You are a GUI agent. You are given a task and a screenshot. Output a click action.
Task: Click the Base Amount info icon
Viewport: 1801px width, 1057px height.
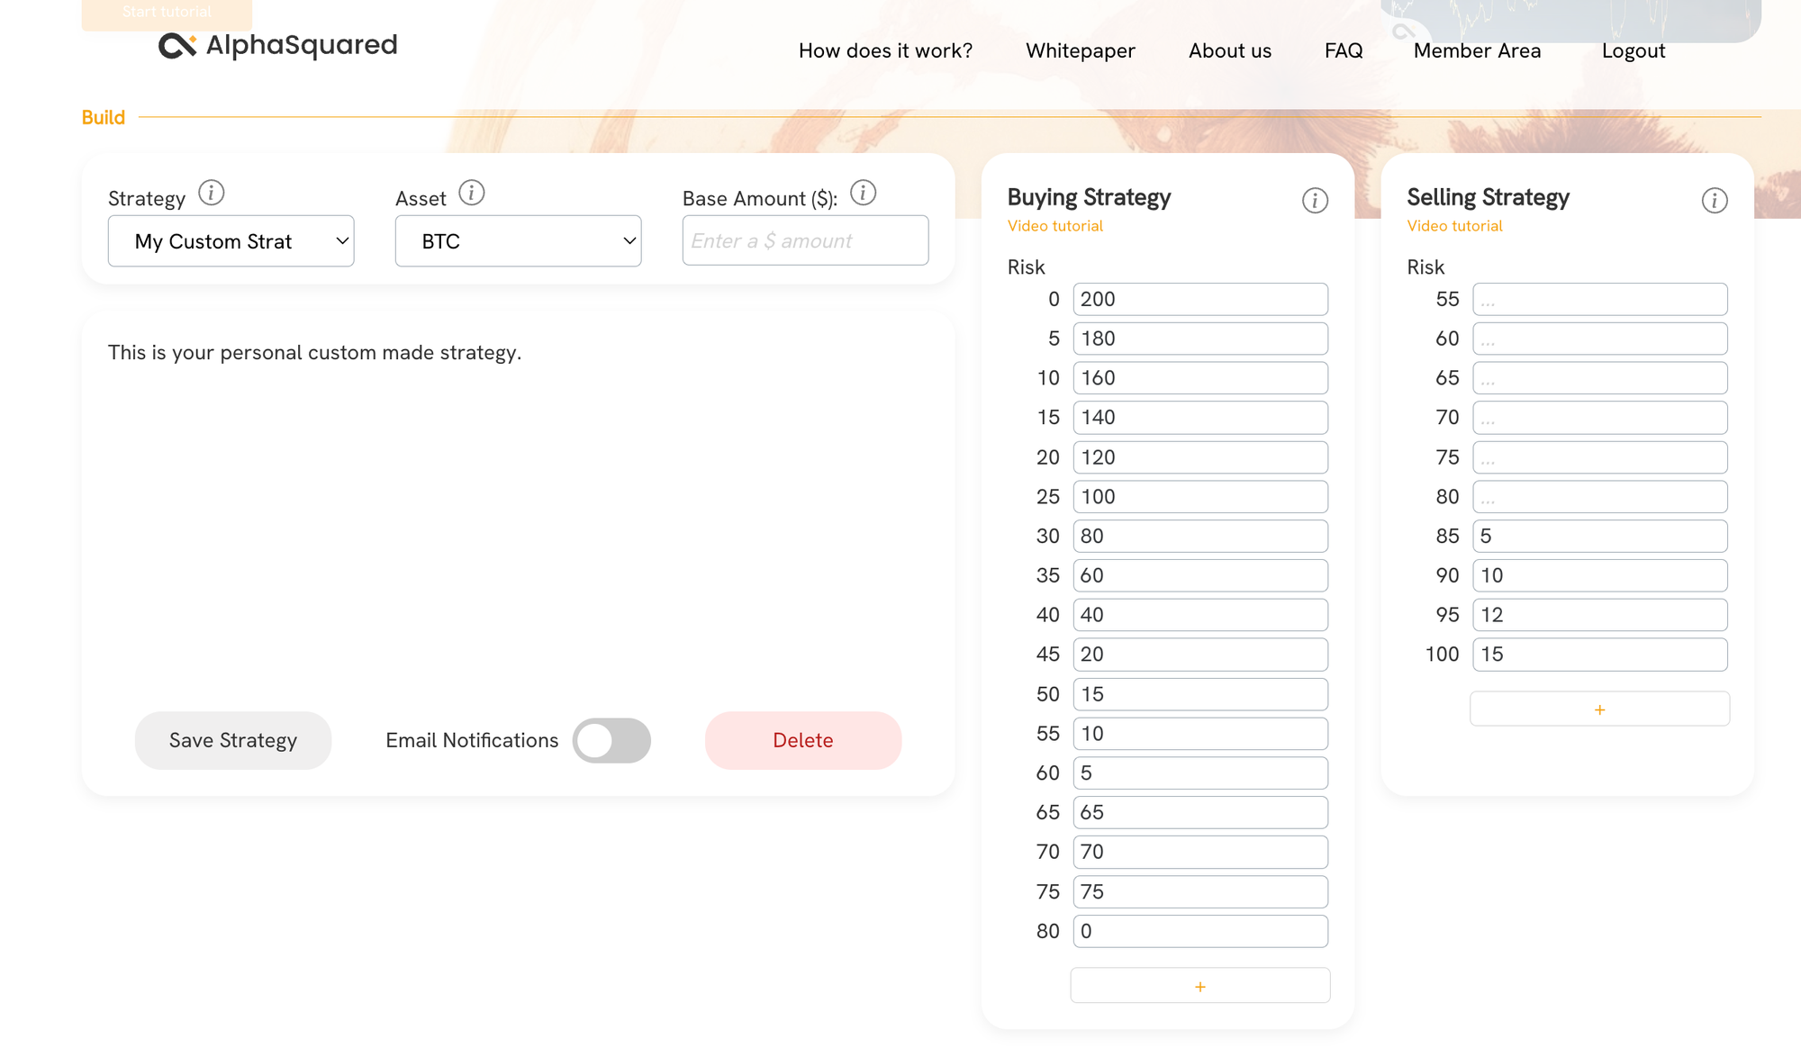click(x=863, y=193)
